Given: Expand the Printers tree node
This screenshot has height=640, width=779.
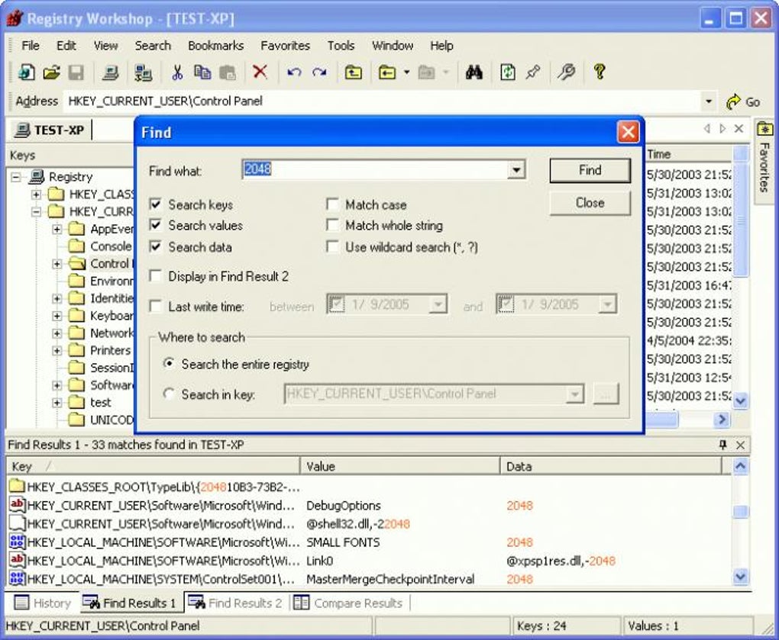Looking at the screenshot, I should [57, 351].
